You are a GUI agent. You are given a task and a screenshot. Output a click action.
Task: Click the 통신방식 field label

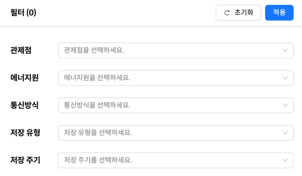pos(25,105)
